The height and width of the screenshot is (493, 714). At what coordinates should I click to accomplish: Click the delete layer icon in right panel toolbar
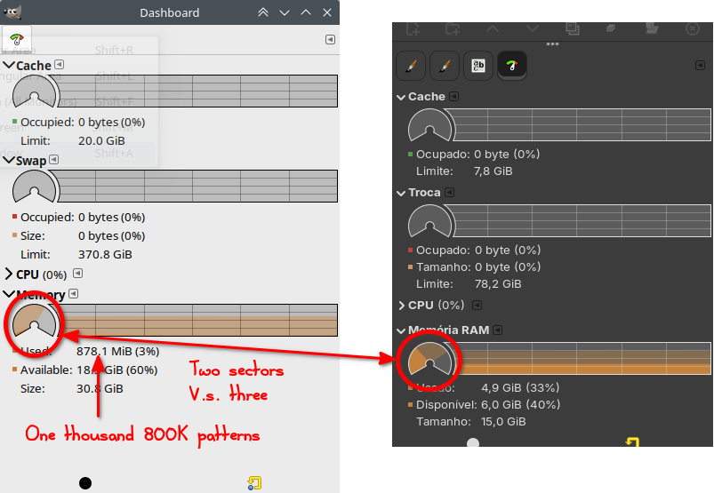tap(693, 29)
